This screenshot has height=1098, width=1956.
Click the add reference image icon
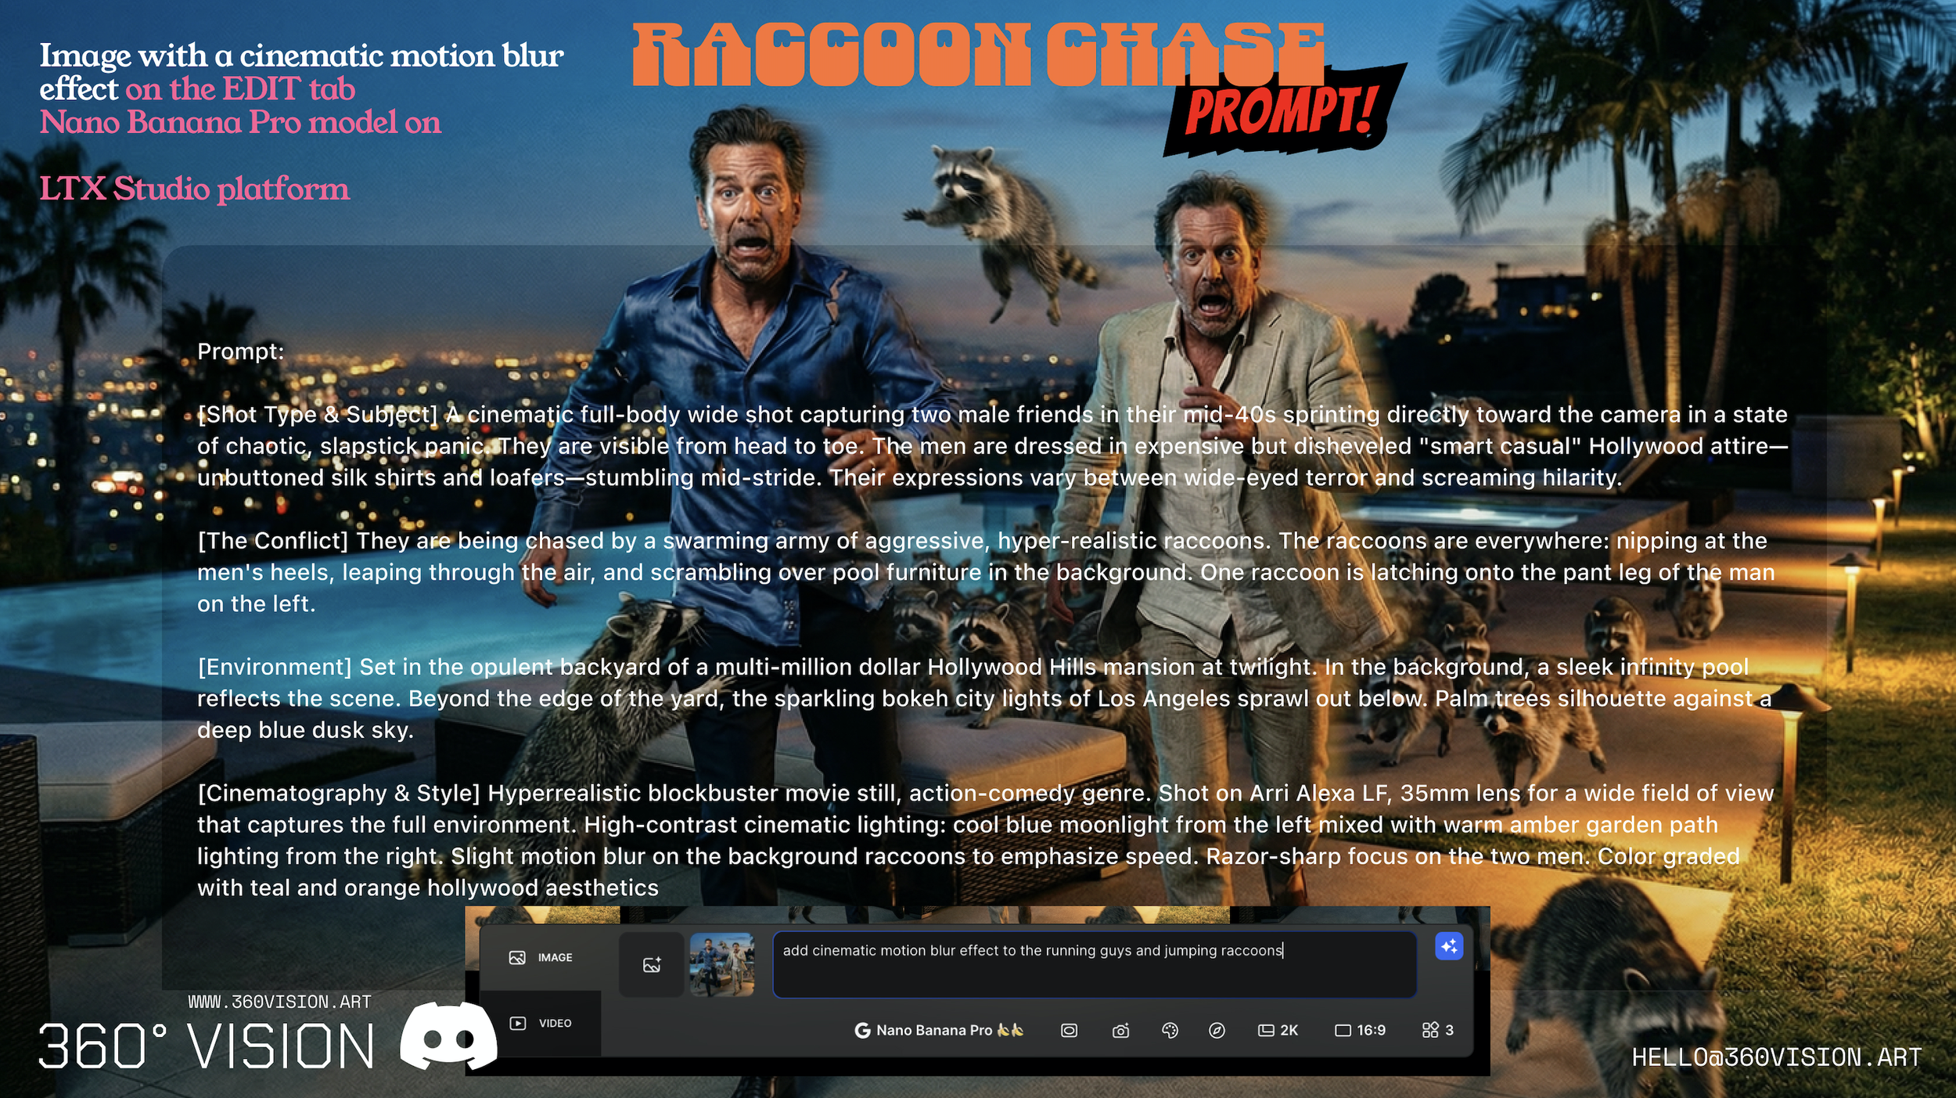coord(652,965)
